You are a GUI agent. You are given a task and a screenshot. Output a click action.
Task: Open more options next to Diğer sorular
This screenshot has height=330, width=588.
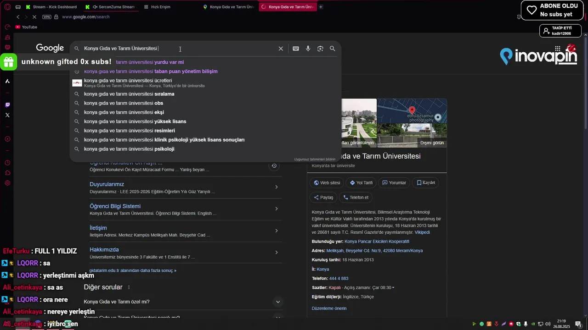coord(129,287)
